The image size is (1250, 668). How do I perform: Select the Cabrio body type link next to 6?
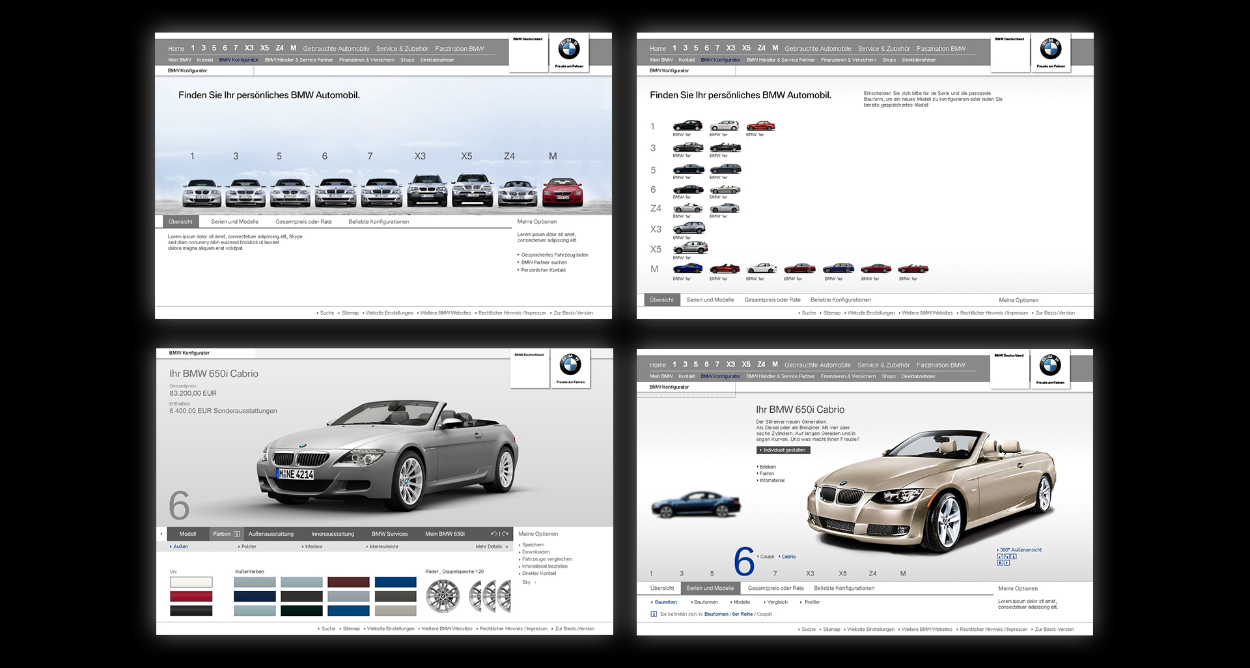tap(787, 557)
